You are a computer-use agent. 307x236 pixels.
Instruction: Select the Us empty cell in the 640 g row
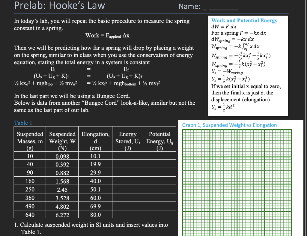(127, 215)
